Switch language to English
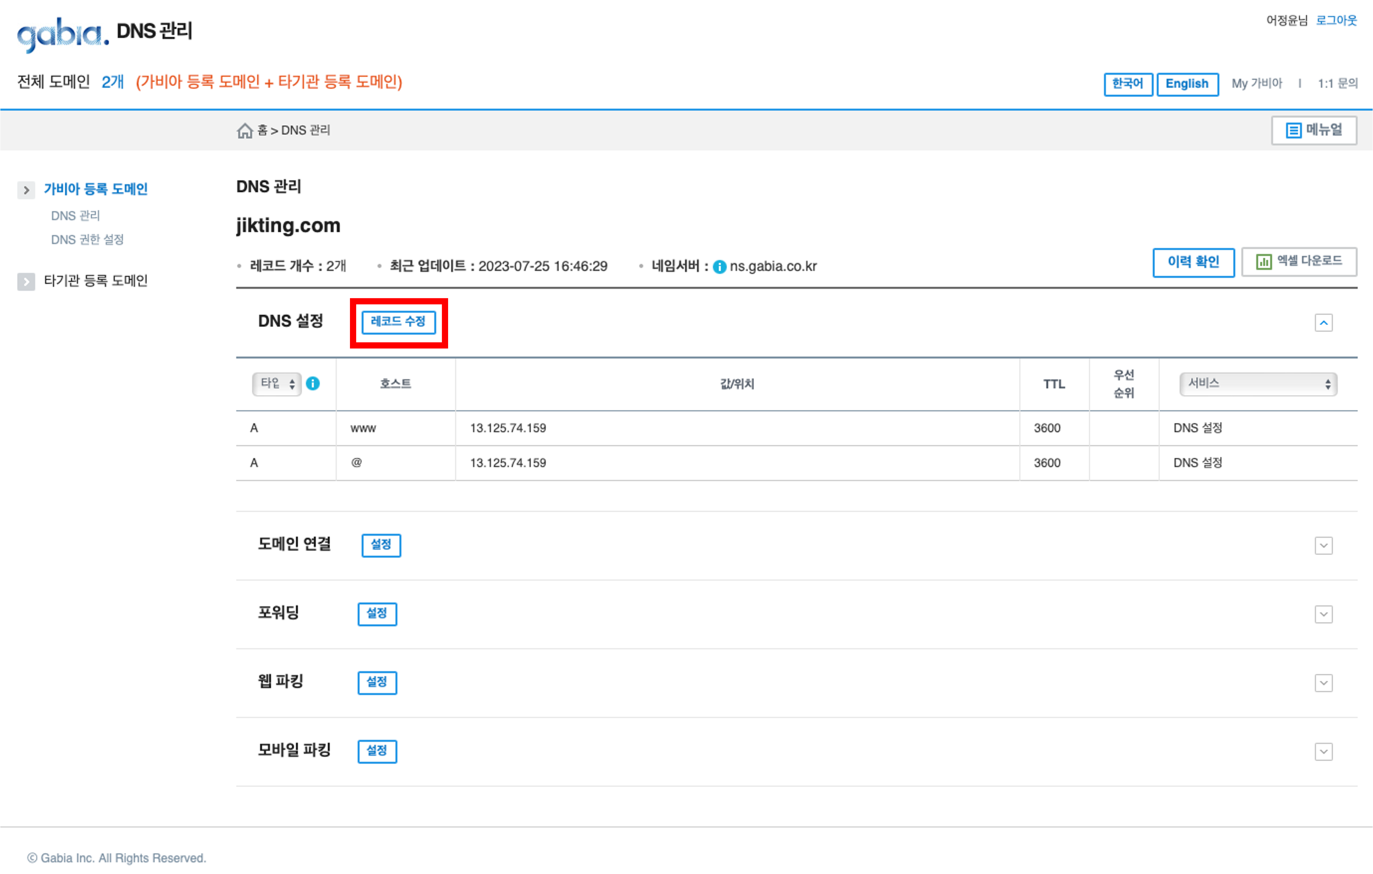The width and height of the screenshot is (1373, 874). pyautogui.click(x=1187, y=84)
